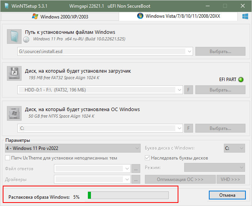The image size is (252, 206).
Task: Toggle the UxTheme patch checkbox
Action: (7, 158)
